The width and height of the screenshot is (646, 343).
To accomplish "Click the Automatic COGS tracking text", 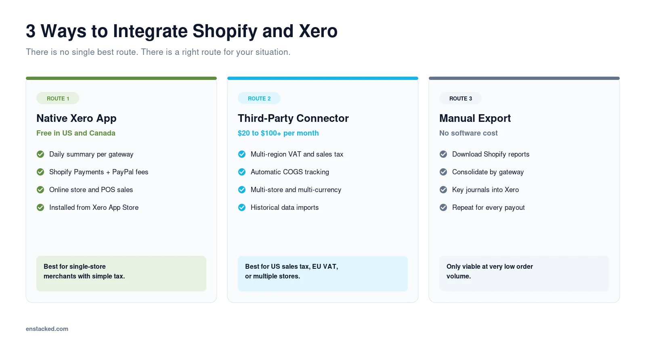I will tap(290, 172).
